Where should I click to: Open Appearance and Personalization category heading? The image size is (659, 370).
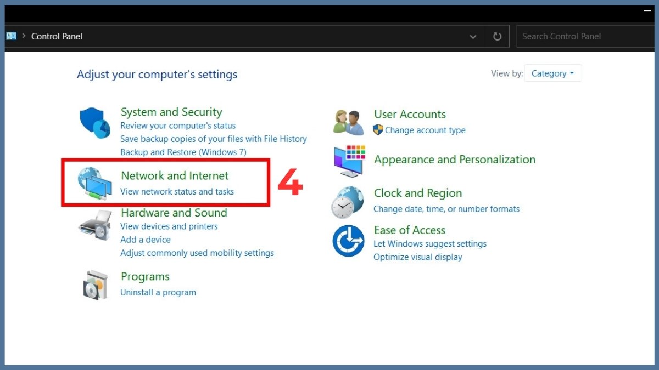[x=455, y=160]
